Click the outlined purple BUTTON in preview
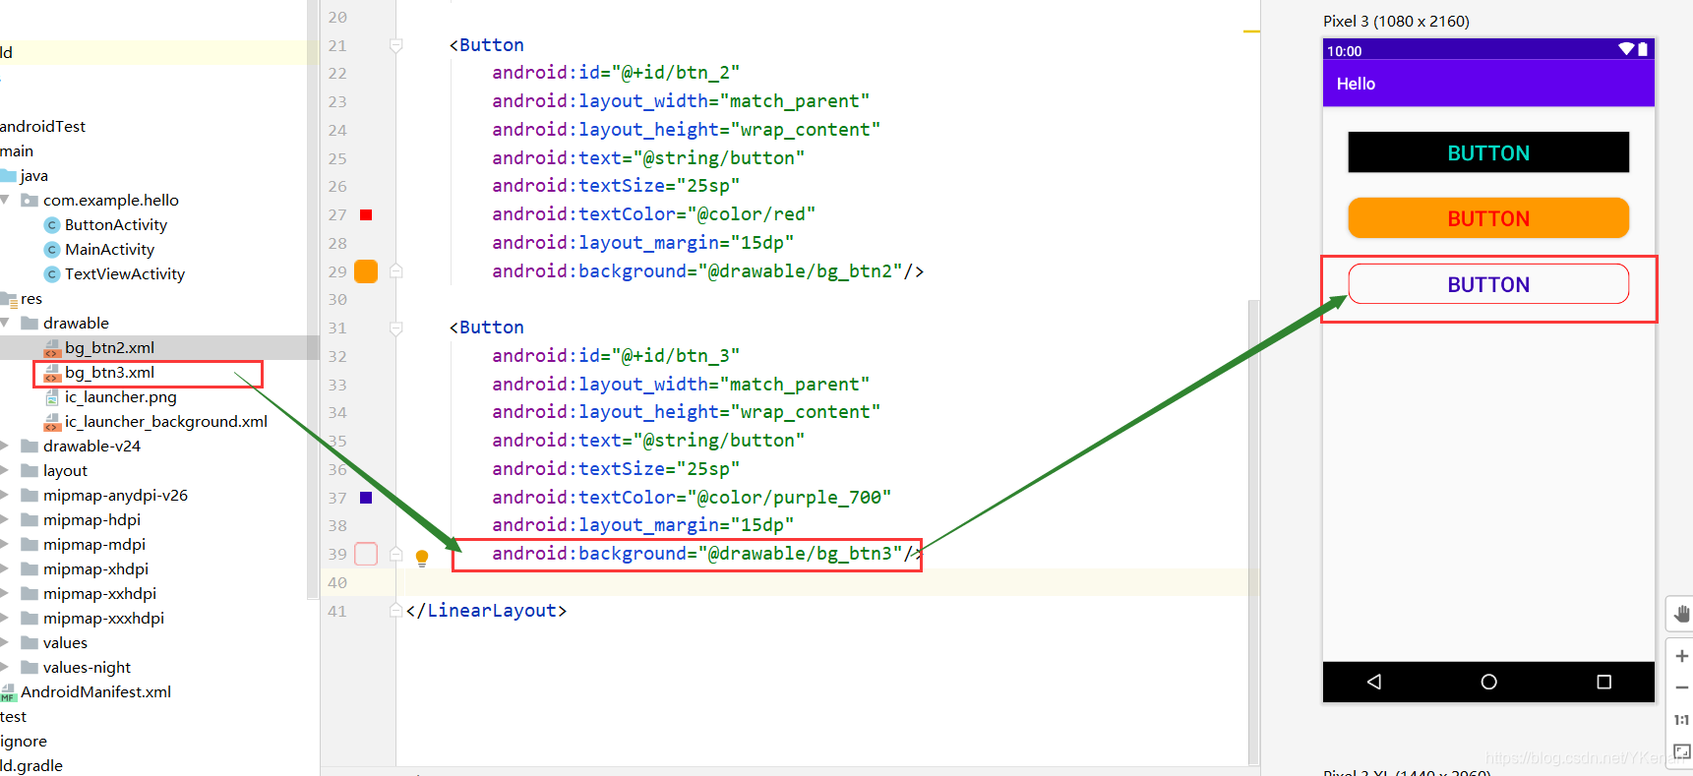The image size is (1693, 776). (x=1488, y=284)
